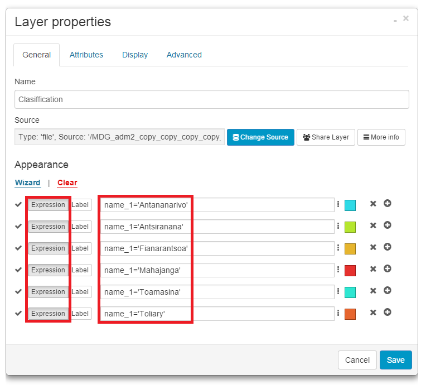421x389 pixels.
Task: Open the options dots for the Fianarantsoa rule
Action: (338, 248)
